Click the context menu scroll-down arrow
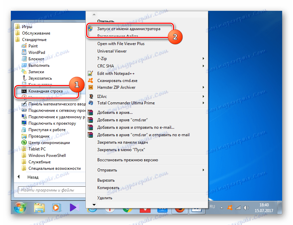 click(x=94, y=205)
